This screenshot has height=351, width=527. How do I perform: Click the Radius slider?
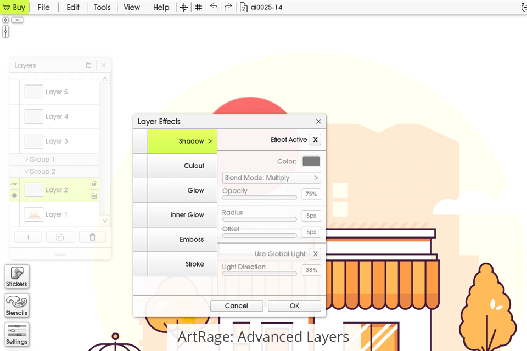coord(260,219)
